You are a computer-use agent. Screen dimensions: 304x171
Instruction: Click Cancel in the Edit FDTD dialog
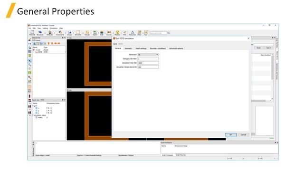coord(243,135)
